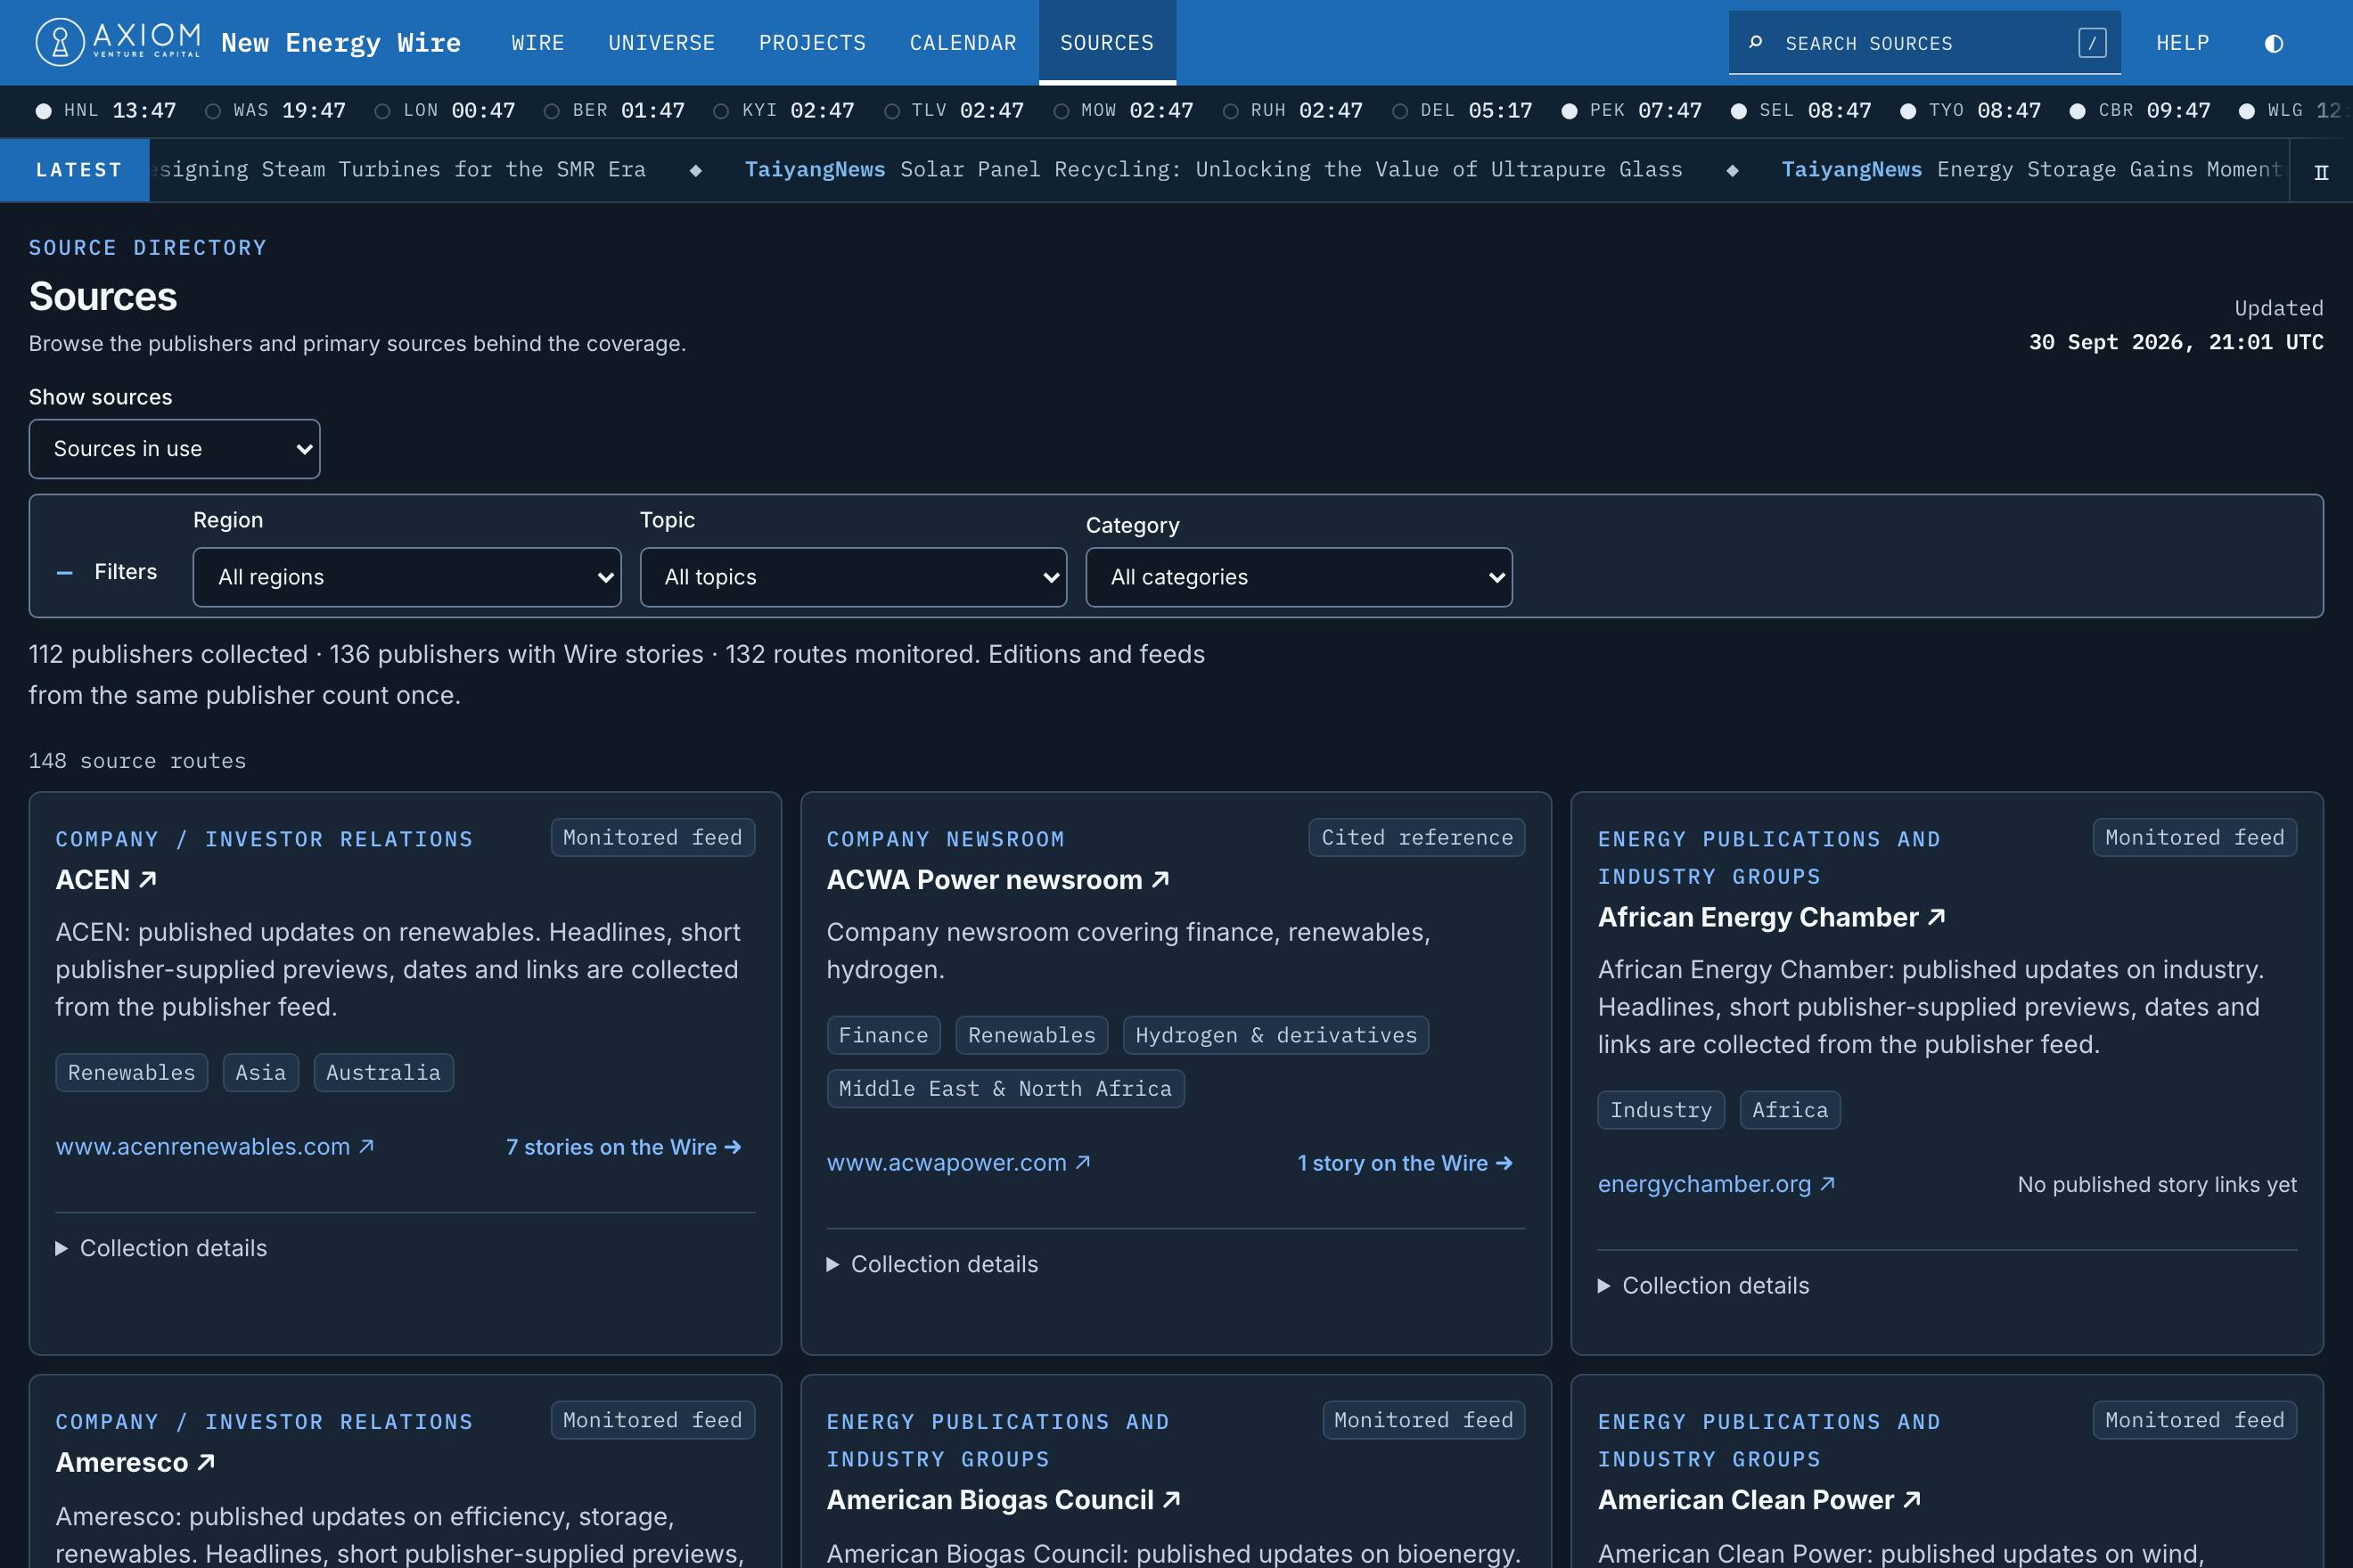Switch to the Universe tab
This screenshot has width=2353, height=1568.
click(x=661, y=43)
